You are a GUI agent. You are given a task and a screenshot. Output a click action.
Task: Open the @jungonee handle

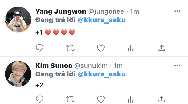pos(106,12)
